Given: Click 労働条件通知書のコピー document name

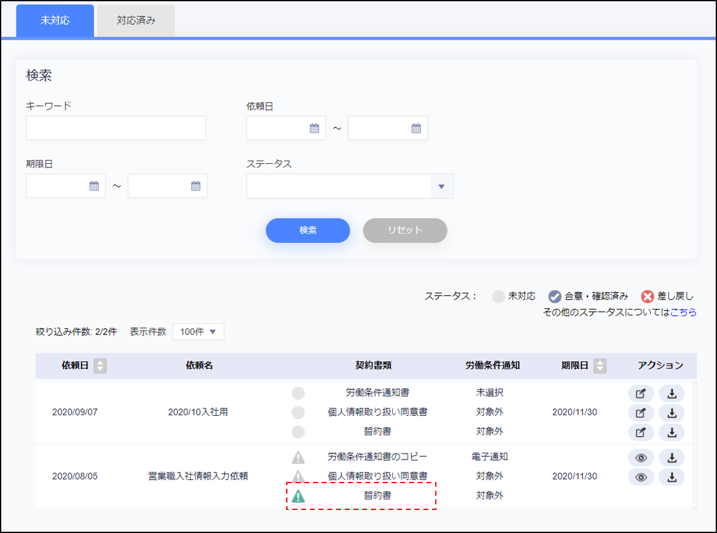Looking at the screenshot, I should 377,456.
